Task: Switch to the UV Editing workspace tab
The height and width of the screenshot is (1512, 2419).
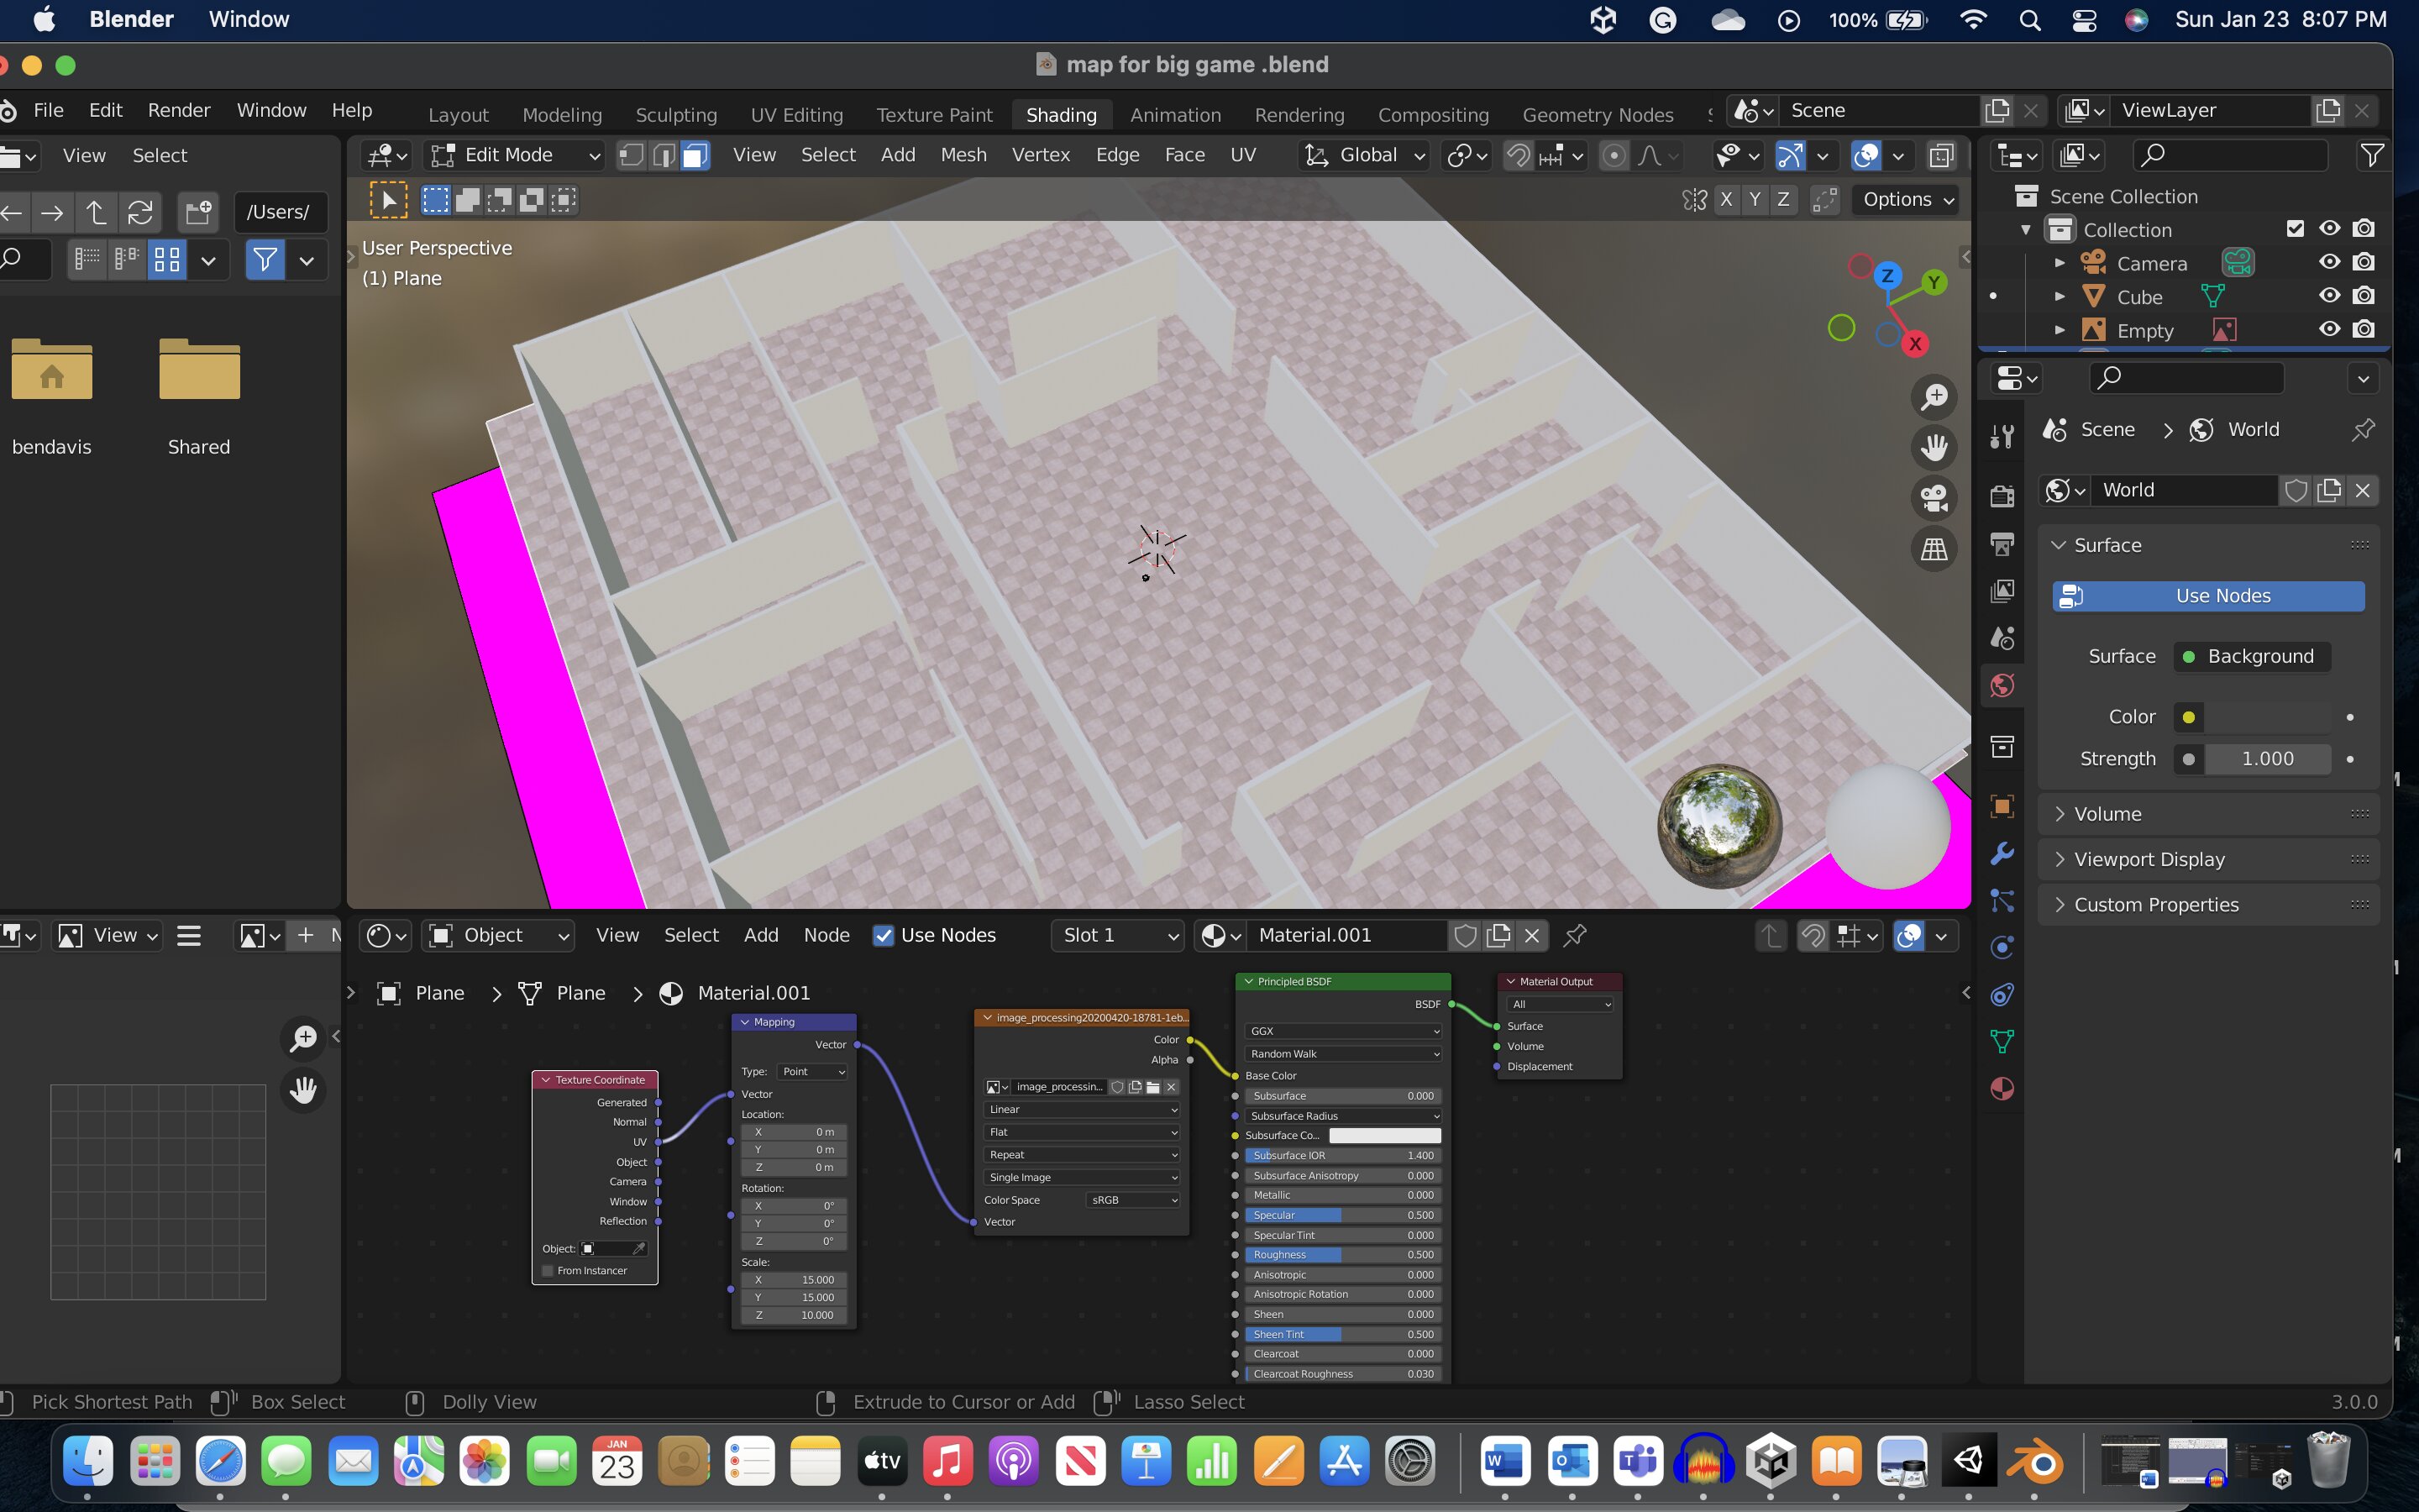Action: [795, 115]
